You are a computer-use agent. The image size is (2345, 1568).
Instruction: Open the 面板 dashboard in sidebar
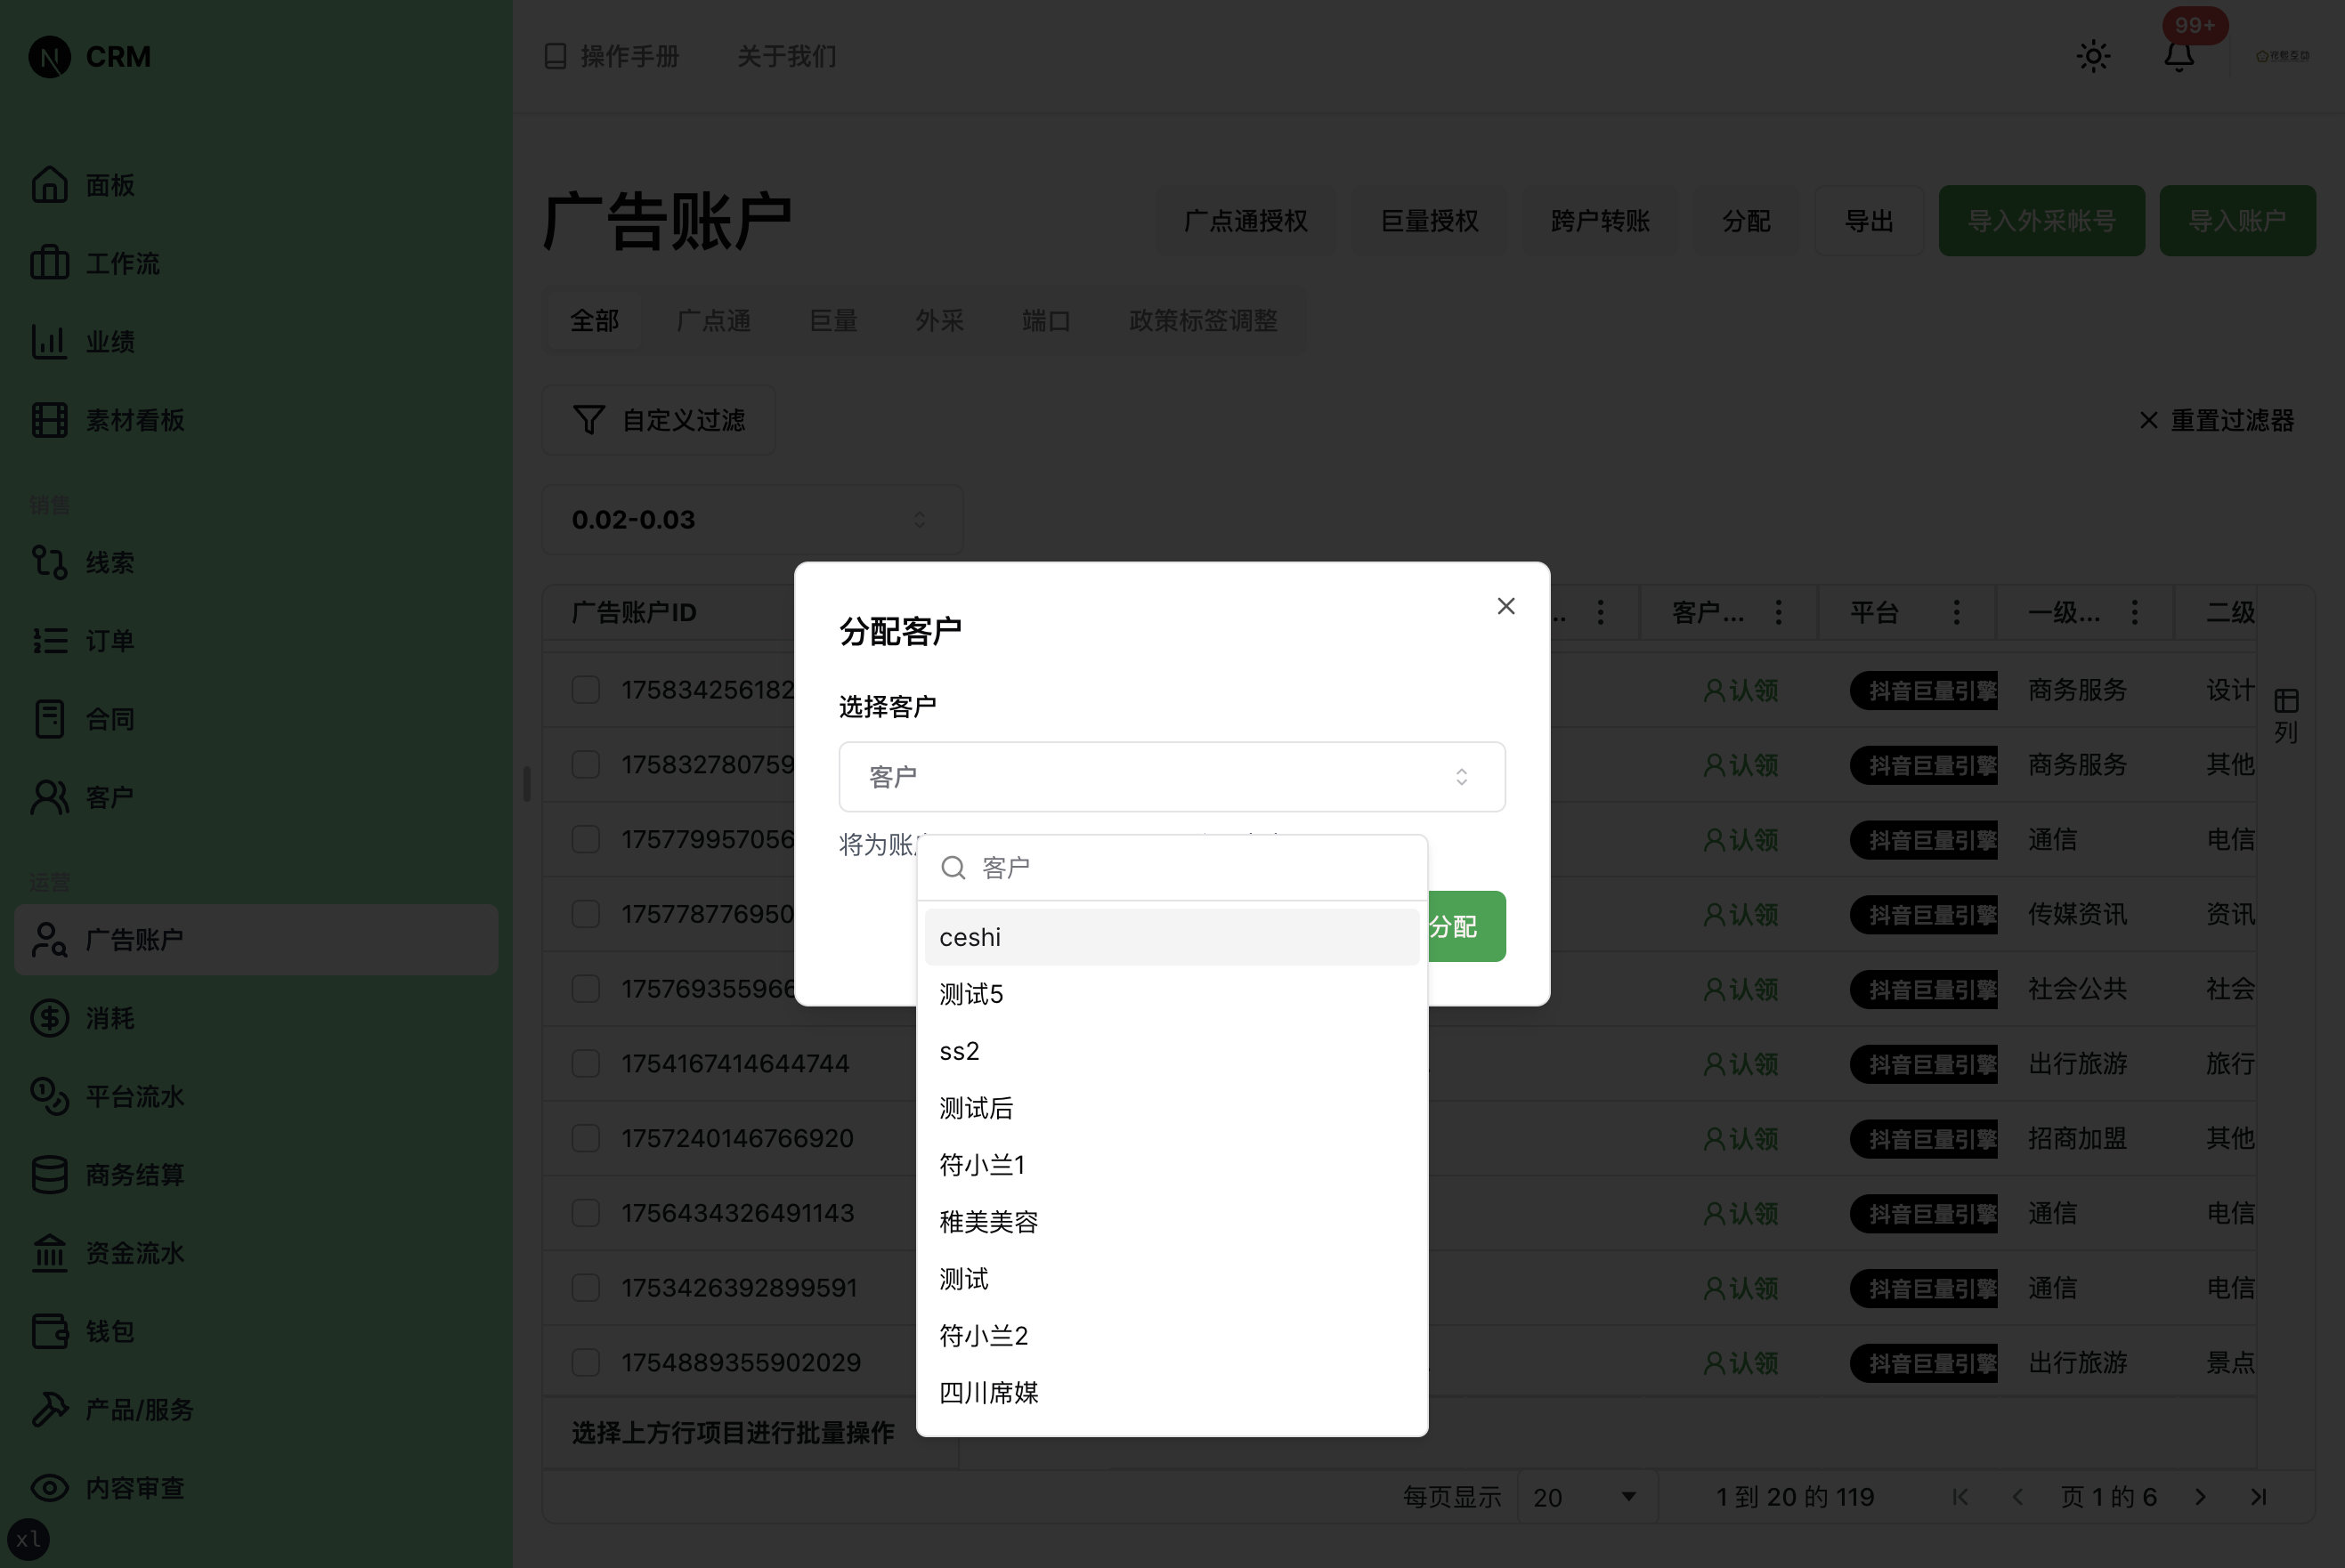109,184
